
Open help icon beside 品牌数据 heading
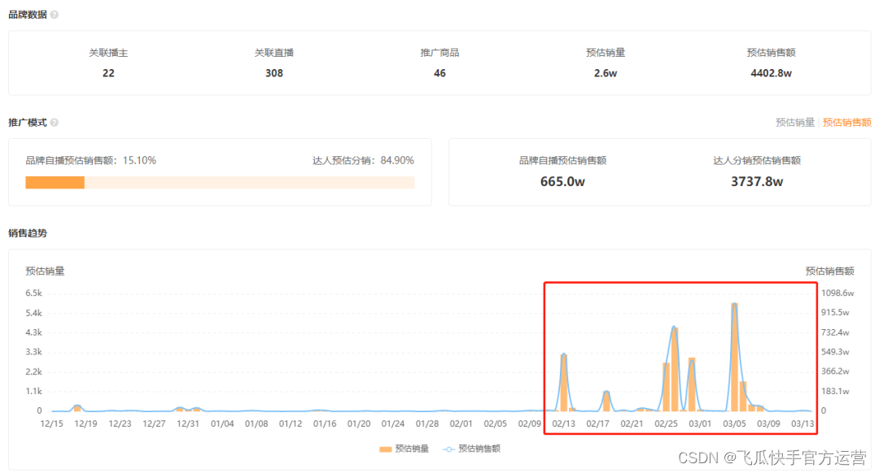(55, 15)
